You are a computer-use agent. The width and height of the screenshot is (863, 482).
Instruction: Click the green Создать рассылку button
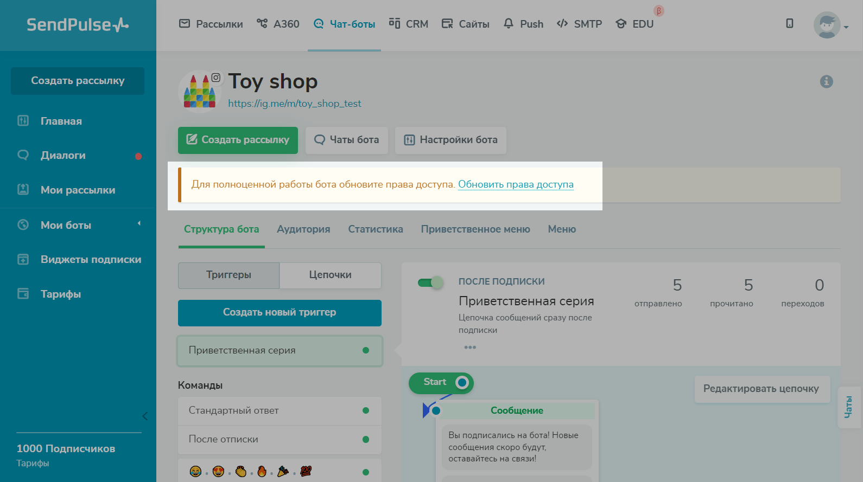(x=238, y=140)
